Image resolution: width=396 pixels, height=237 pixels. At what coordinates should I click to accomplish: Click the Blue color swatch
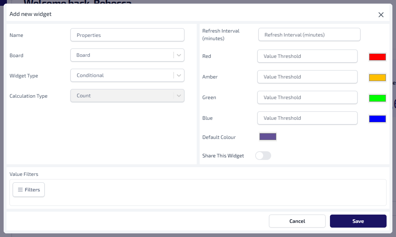pos(377,119)
